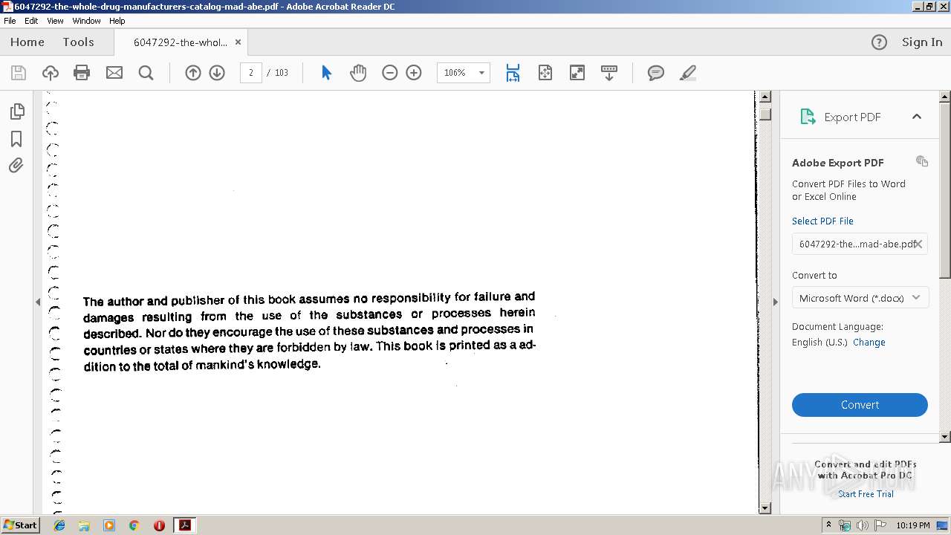Click the document vertical scrollbar thumb
Image resolution: width=951 pixels, height=535 pixels.
click(765, 114)
